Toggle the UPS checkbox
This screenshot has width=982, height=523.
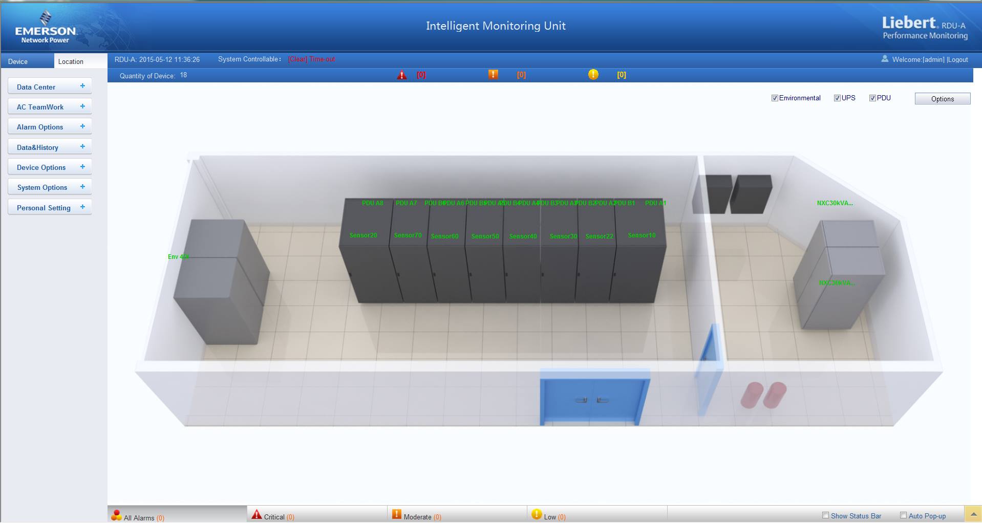[x=837, y=98]
